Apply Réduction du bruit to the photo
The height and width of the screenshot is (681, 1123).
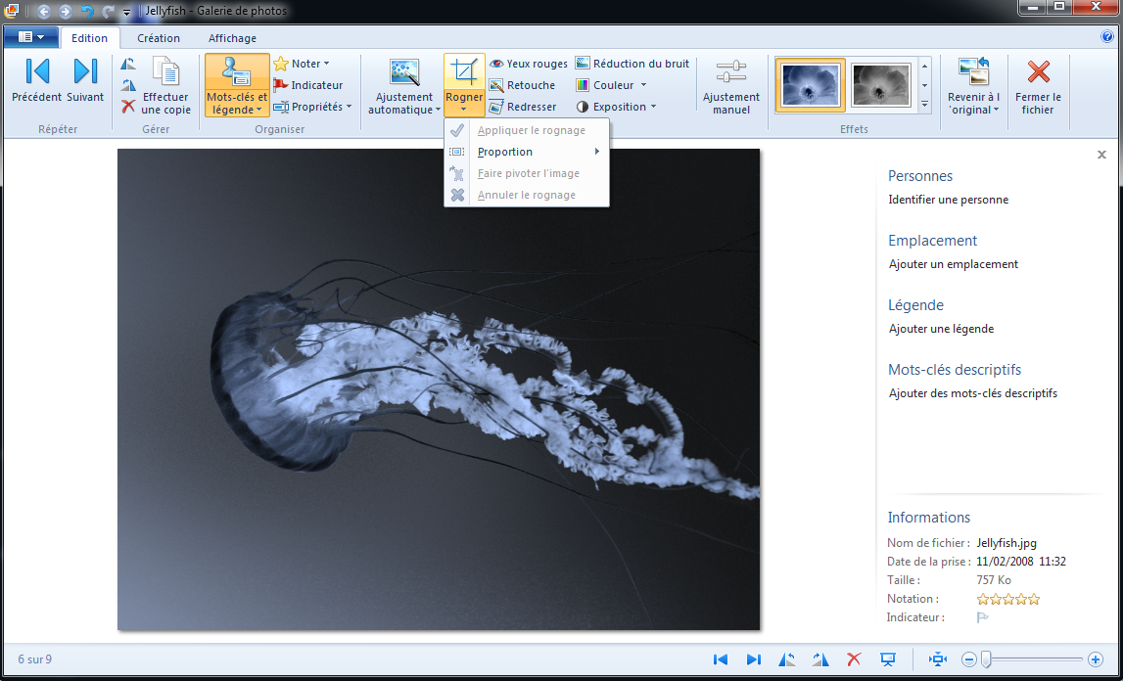pos(632,64)
